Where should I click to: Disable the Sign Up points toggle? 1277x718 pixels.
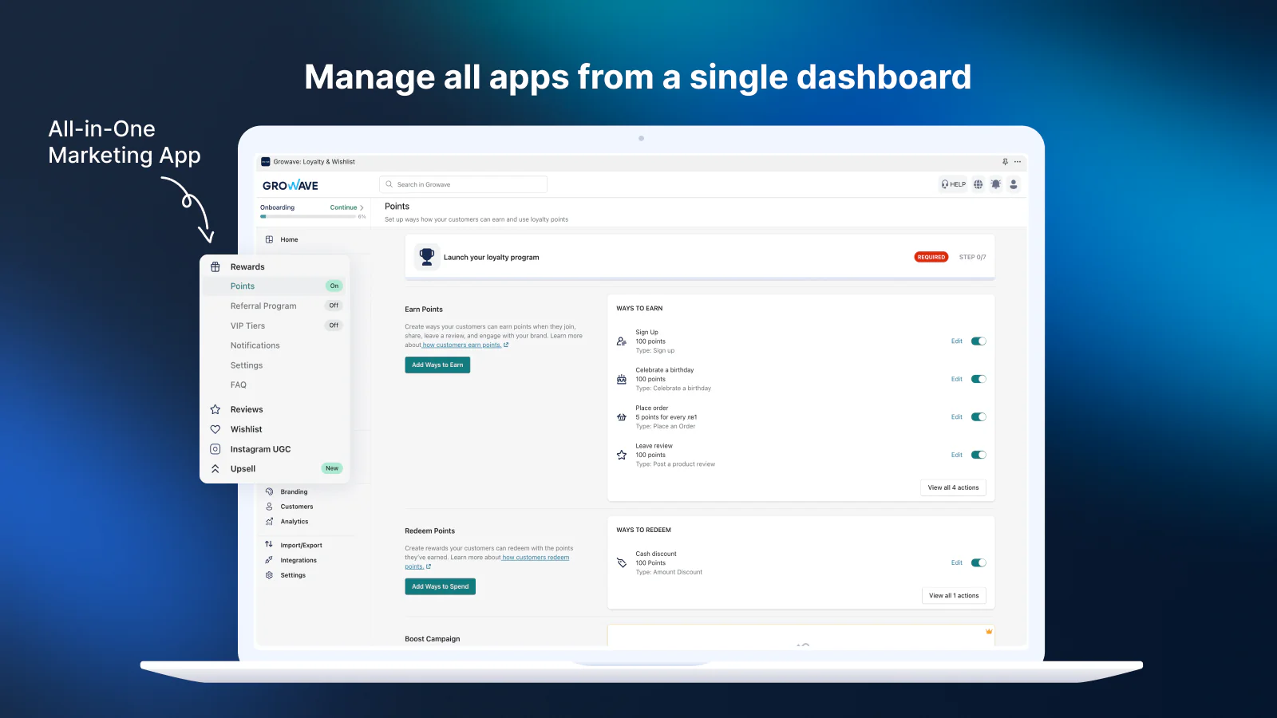pos(979,341)
